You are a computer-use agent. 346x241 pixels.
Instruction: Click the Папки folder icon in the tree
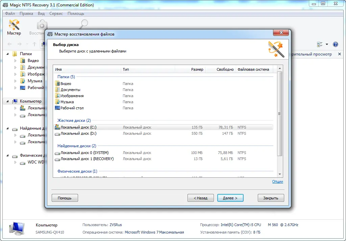tap(15, 54)
